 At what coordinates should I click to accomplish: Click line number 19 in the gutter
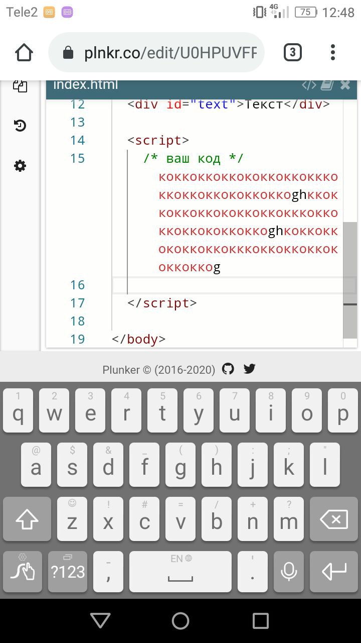click(78, 339)
